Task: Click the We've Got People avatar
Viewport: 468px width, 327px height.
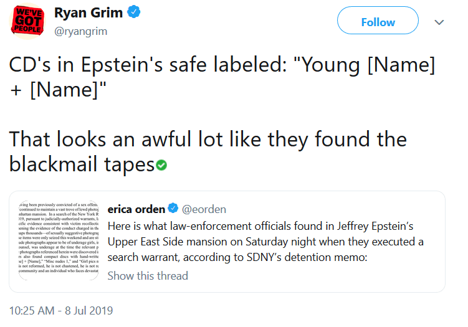Action: pyautogui.click(x=27, y=21)
